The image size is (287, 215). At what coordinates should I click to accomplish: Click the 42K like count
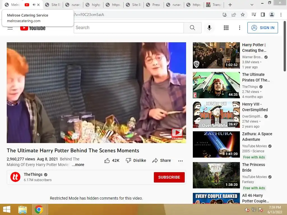click(x=115, y=160)
